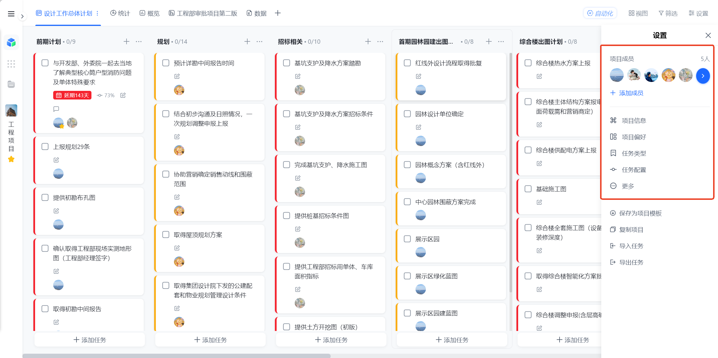This screenshot has height=358, width=718.
Task: Edit task 上报规划29条 with pencil icon
Action: pos(56,160)
